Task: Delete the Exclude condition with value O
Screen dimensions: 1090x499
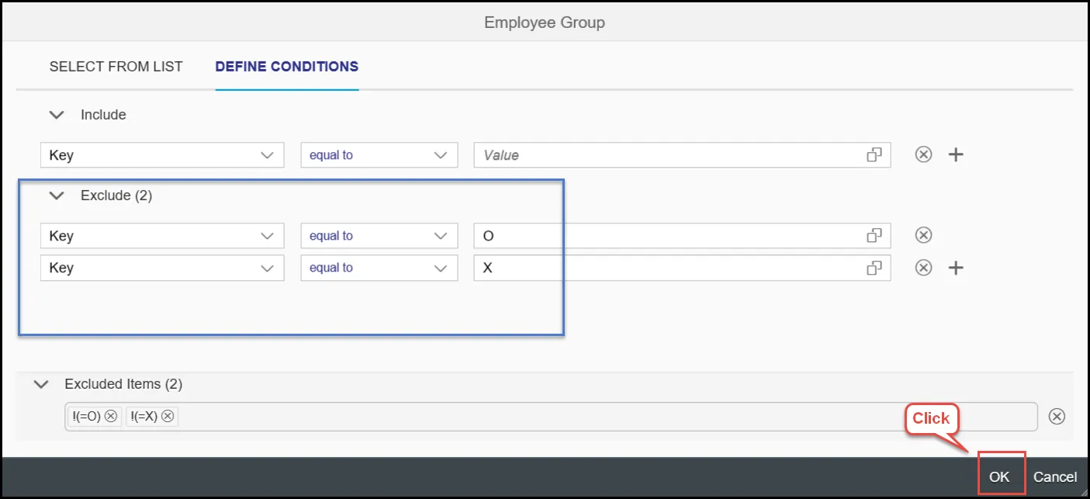Action: [923, 235]
